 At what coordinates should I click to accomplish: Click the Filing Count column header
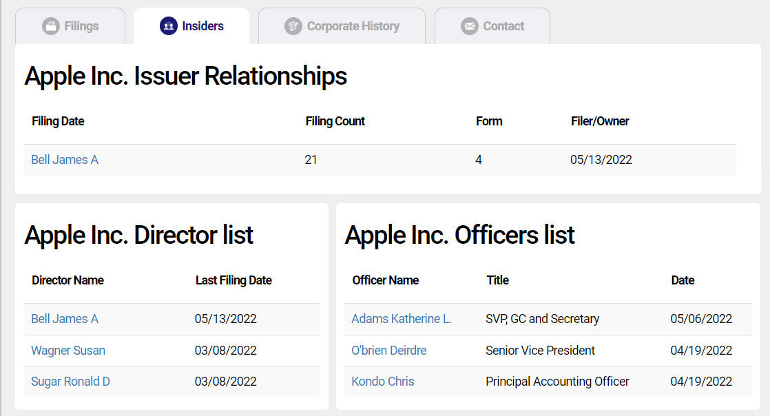click(x=335, y=121)
